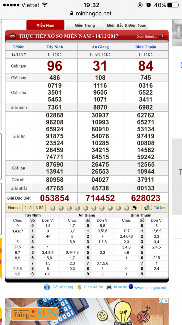Open the ad info icon
Screen dimensions: 182x325
(x=161, y=301)
